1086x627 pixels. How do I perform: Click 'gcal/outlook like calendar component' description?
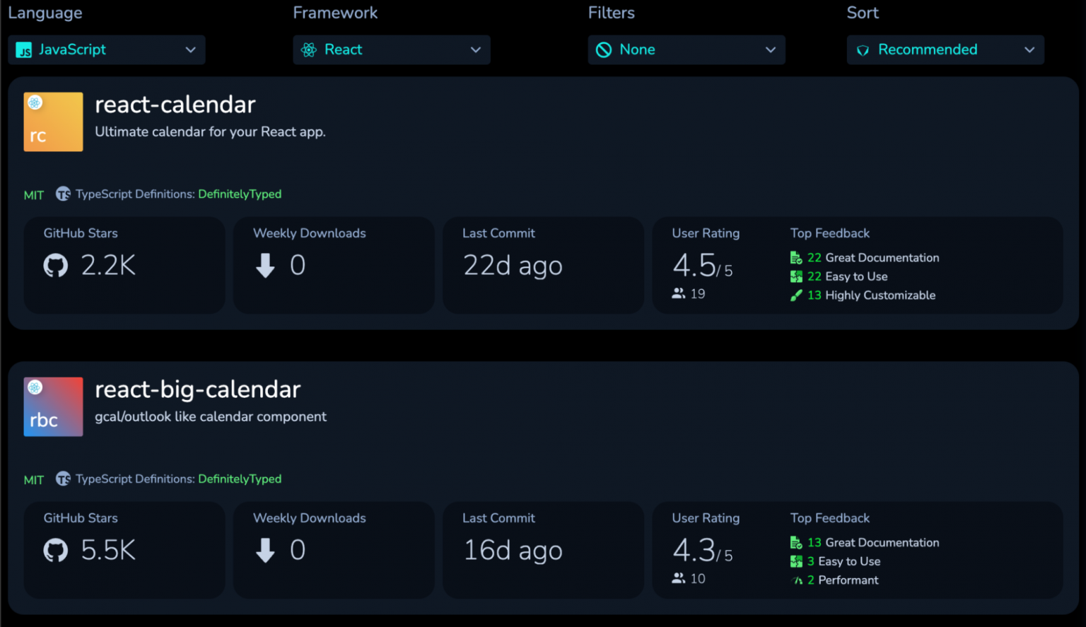(x=211, y=417)
